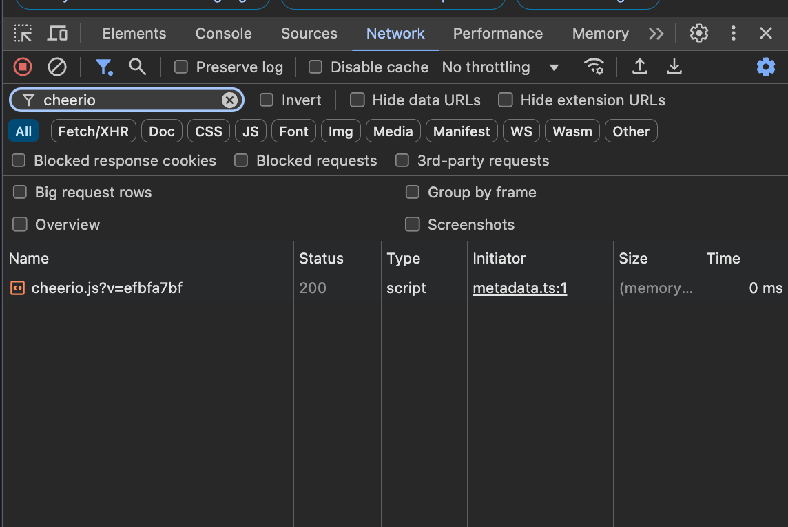Open the network filter bar

tap(104, 67)
